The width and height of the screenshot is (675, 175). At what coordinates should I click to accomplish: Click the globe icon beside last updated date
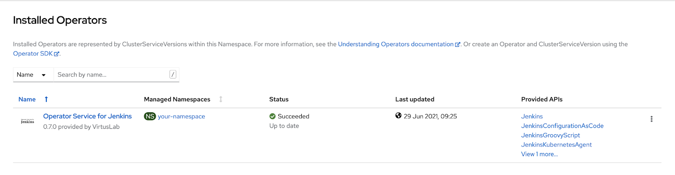click(398, 116)
